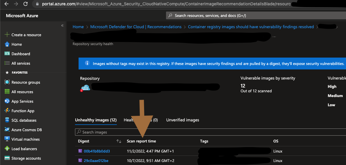Open Microsoft Defender for Cloud | Recommendations breadcrumb
The height and width of the screenshot is (165, 346).
point(136,27)
